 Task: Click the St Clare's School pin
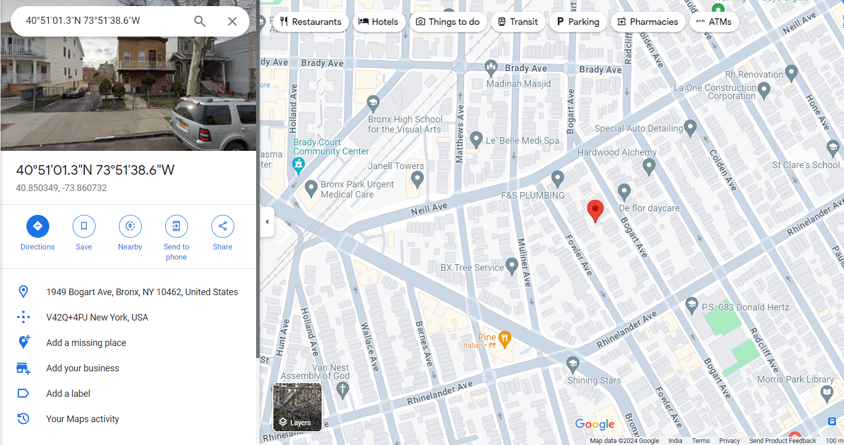pos(833,148)
